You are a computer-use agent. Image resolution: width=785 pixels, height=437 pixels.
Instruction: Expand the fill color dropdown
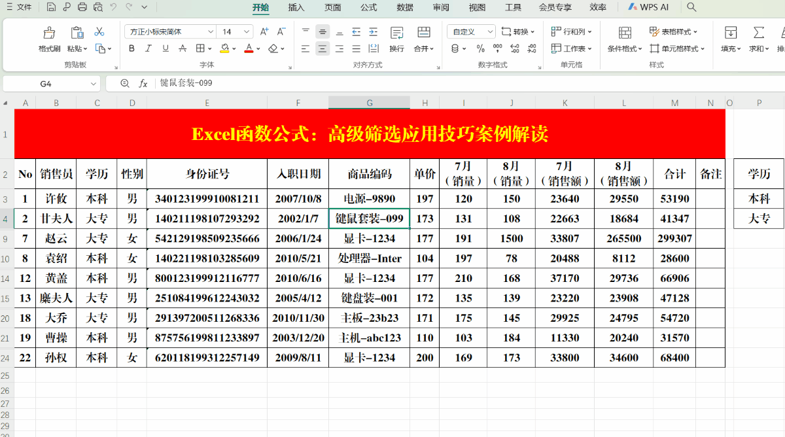coord(234,48)
